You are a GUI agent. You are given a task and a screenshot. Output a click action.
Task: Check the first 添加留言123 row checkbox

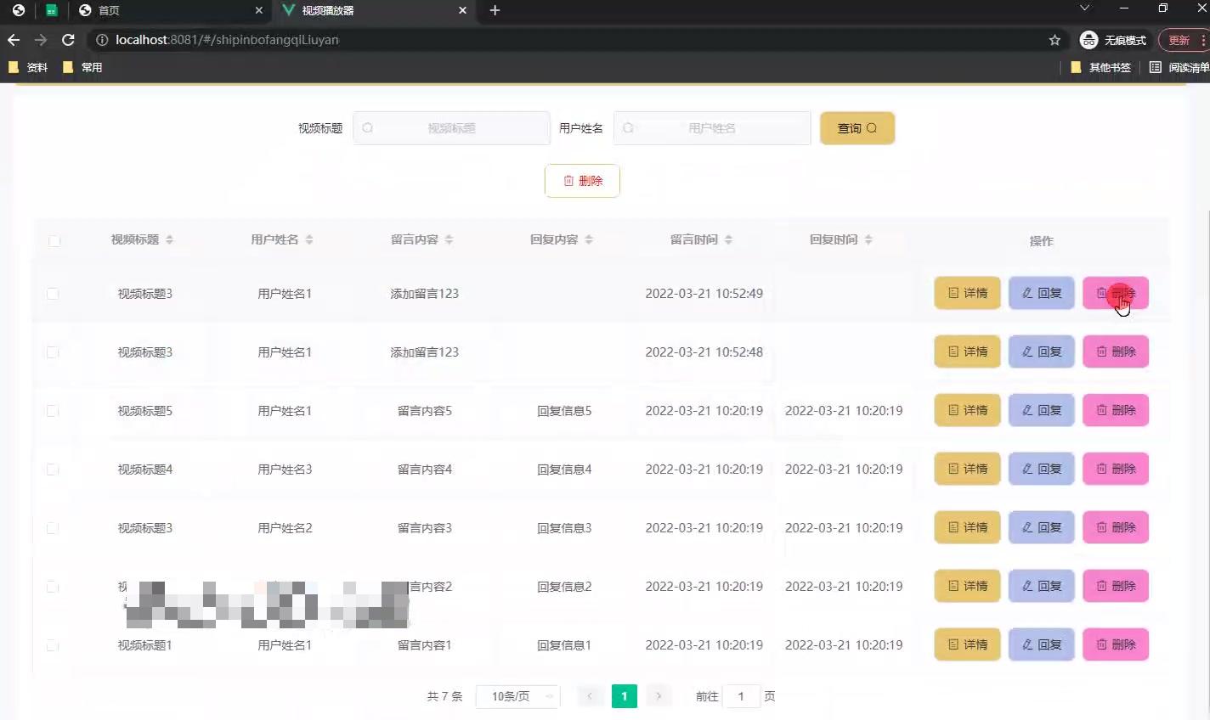pyautogui.click(x=53, y=293)
